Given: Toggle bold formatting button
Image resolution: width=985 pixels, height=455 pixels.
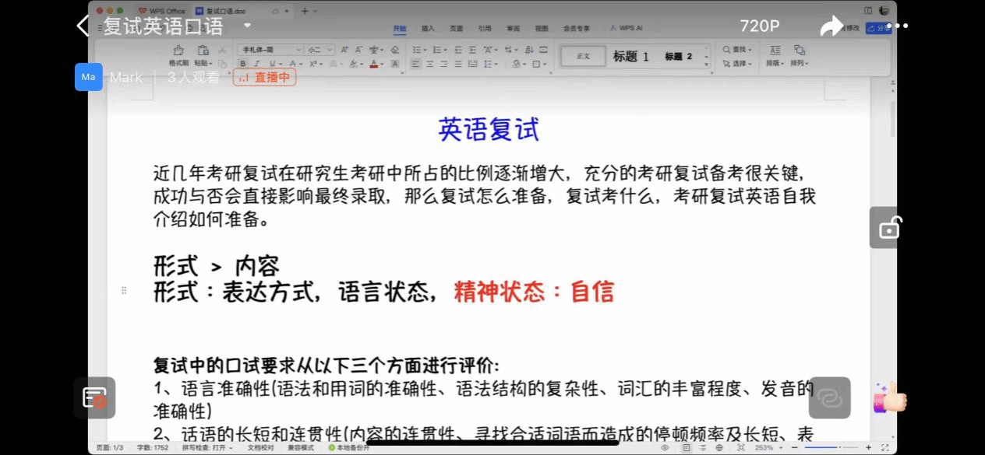Looking at the screenshot, I should click(x=243, y=64).
